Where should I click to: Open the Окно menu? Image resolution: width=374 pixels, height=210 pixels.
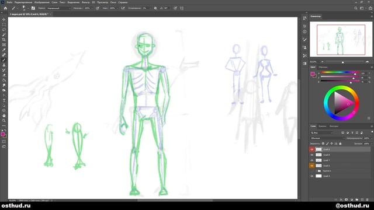pyautogui.click(x=113, y=2)
